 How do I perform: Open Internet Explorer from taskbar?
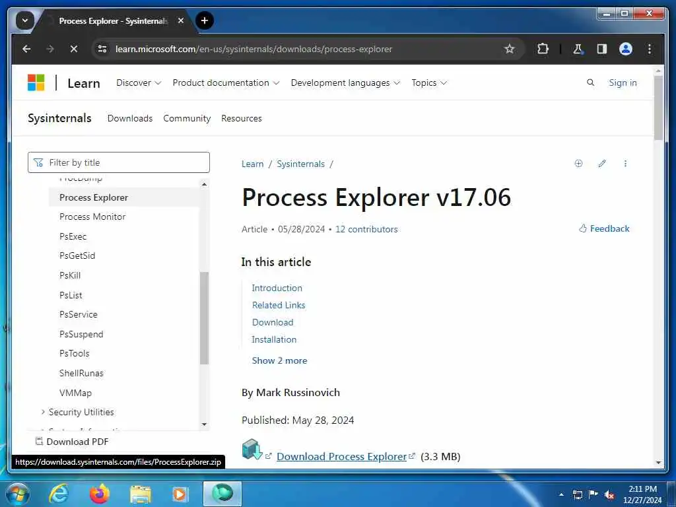coord(59,494)
